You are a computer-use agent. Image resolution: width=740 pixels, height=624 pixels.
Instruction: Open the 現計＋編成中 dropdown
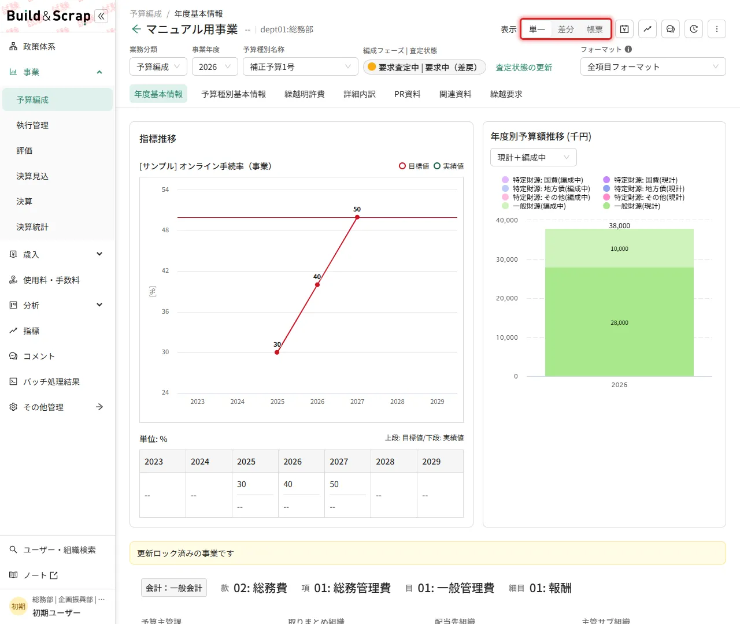tap(534, 157)
